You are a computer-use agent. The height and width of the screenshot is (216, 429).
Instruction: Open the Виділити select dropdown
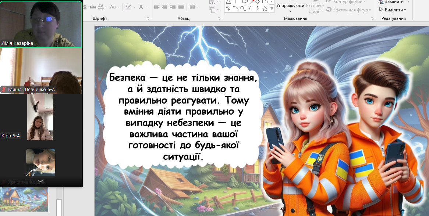point(395,10)
